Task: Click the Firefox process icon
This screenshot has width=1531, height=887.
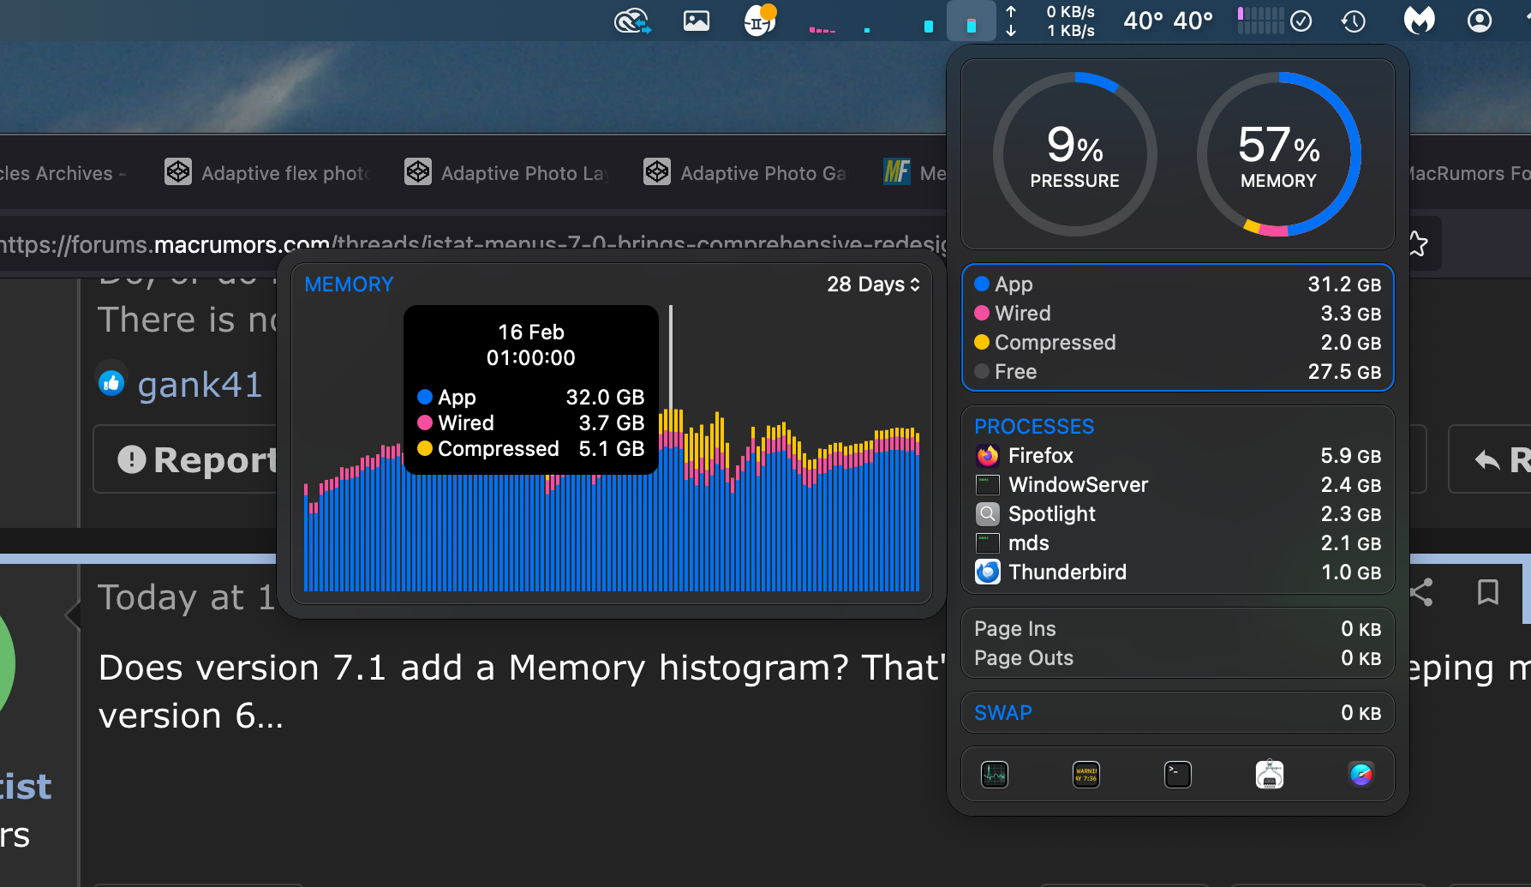Action: click(988, 456)
